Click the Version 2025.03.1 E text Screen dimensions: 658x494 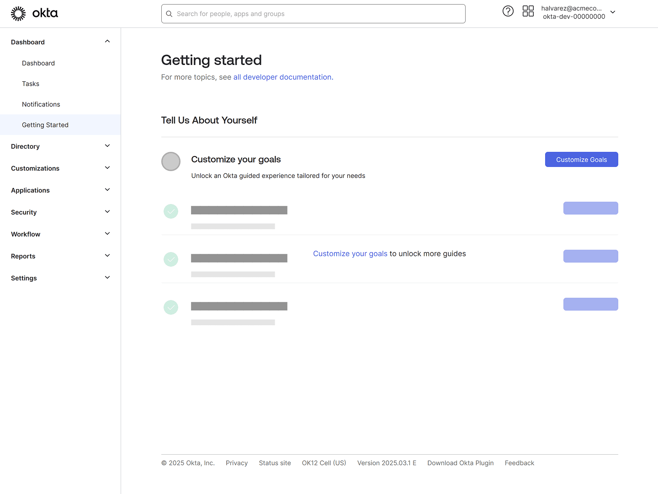(x=387, y=463)
